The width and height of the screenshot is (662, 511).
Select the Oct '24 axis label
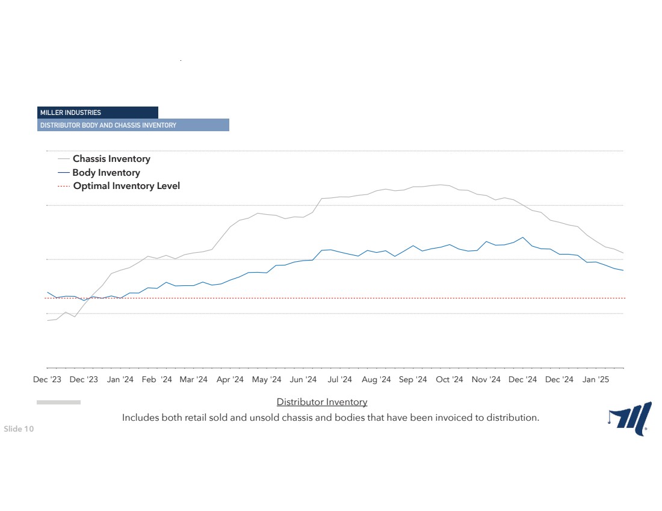coord(450,380)
